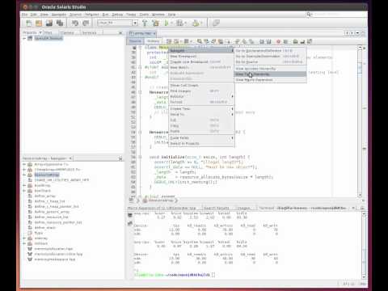This screenshot has height=291, width=388.
Task: Choose View Type Hierarchy in submenu
Action: (270, 74)
